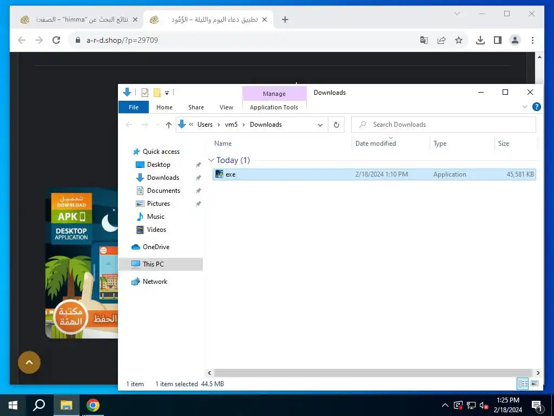Select Quick access in navigation pane
This screenshot has height=416, width=554.
pyautogui.click(x=161, y=152)
